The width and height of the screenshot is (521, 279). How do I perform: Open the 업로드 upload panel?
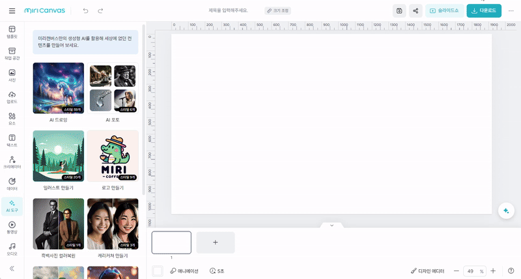[12, 97]
